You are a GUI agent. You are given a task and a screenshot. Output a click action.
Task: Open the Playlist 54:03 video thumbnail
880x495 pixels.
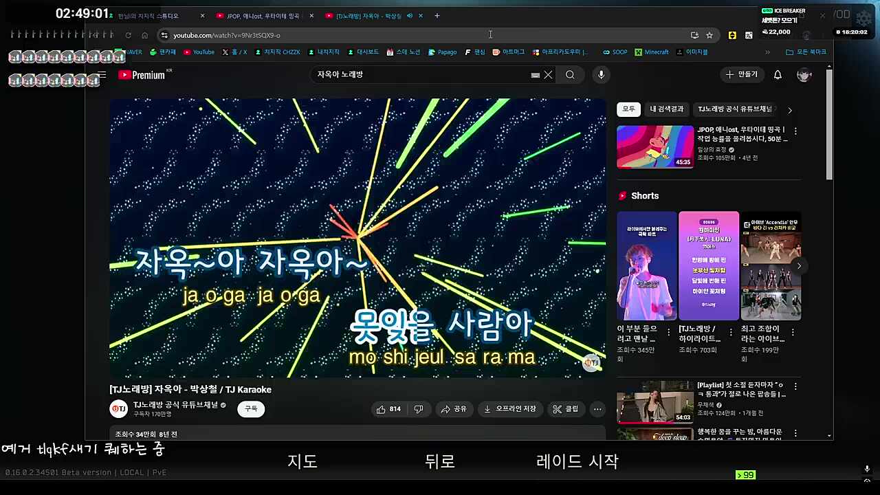tap(655, 402)
